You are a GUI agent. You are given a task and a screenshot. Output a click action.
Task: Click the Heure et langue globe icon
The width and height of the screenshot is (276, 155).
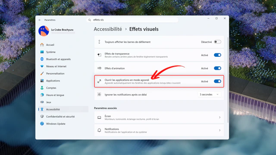pyautogui.click(x=42, y=95)
